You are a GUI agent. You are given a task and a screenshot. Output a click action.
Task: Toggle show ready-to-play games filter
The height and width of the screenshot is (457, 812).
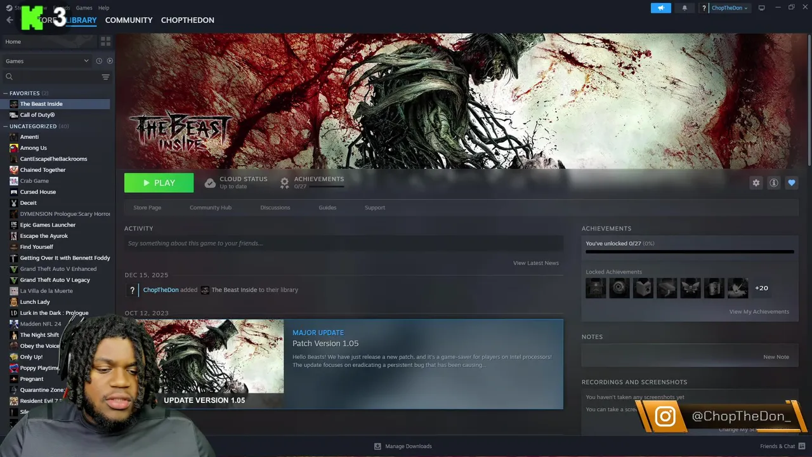click(x=110, y=61)
